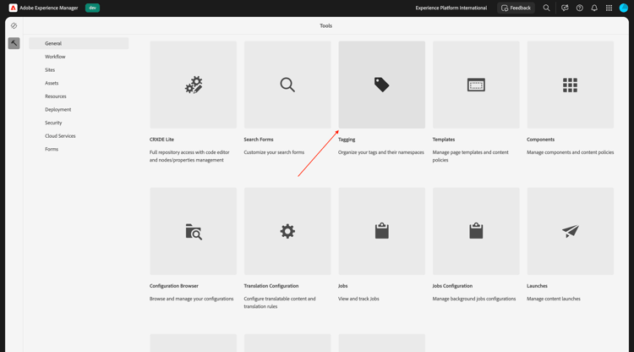
Task: Click the Search Forms title link
Action: click(x=259, y=139)
